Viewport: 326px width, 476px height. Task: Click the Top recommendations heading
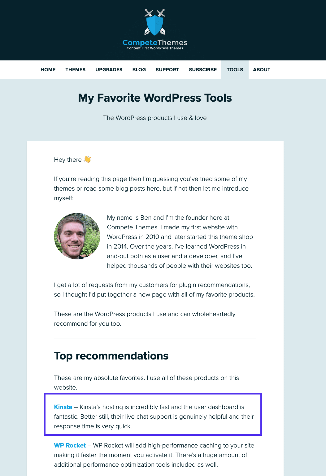point(111,356)
